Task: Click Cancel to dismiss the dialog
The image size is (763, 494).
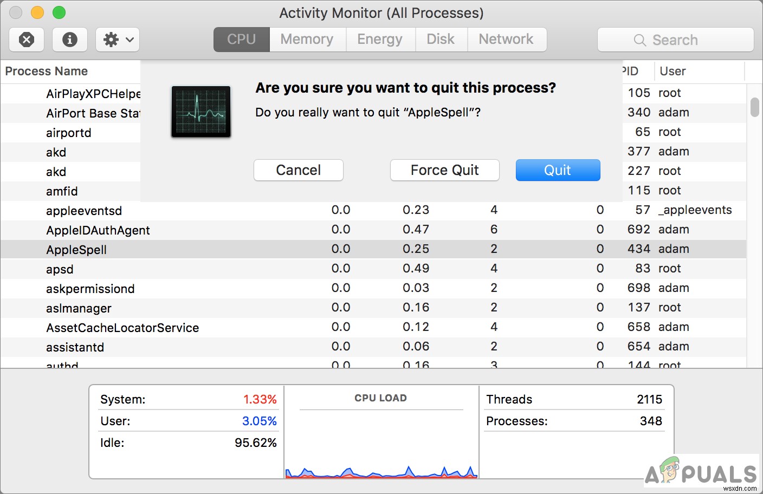Action: [298, 170]
